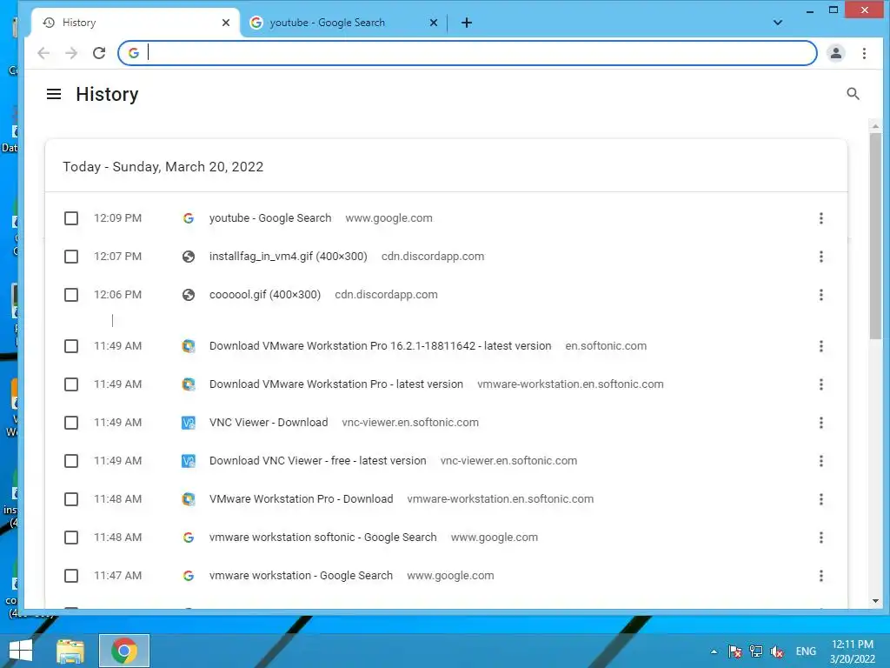Open a new tab with plus icon
This screenshot has height=668, width=890.
pyautogui.click(x=467, y=23)
